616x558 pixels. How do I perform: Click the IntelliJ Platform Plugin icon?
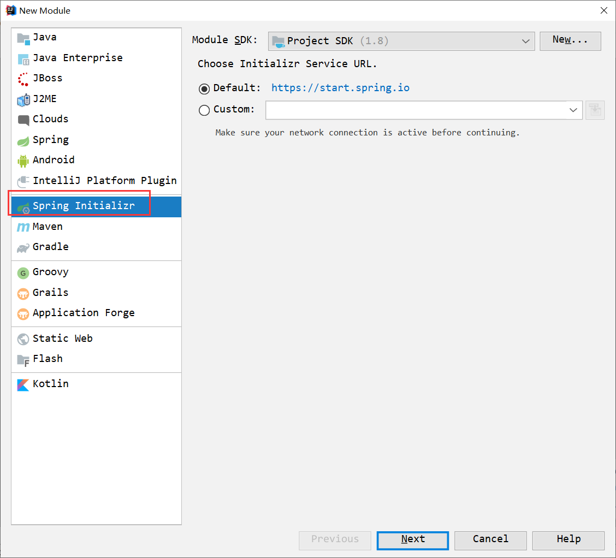(x=23, y=181)
